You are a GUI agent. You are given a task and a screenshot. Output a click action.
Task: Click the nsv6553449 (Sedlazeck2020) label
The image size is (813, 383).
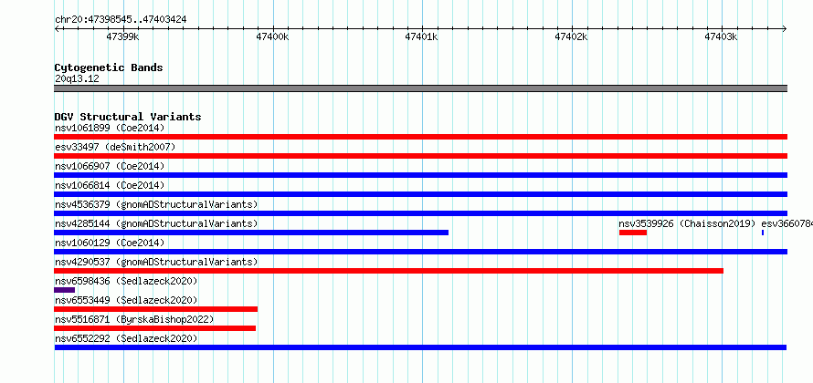point(126,300)
